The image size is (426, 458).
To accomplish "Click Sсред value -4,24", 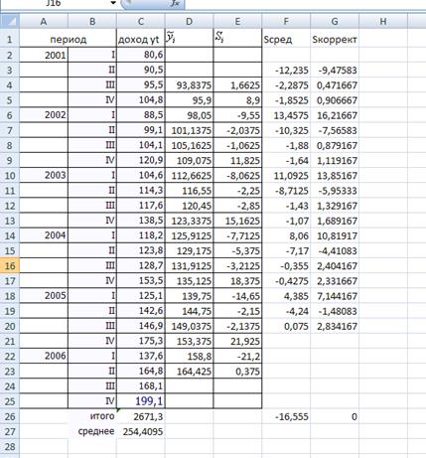I will coord(286,311).
